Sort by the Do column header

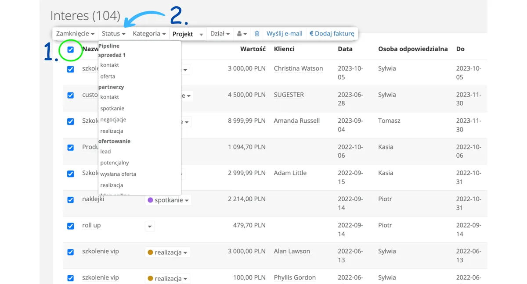pos(460,49)
